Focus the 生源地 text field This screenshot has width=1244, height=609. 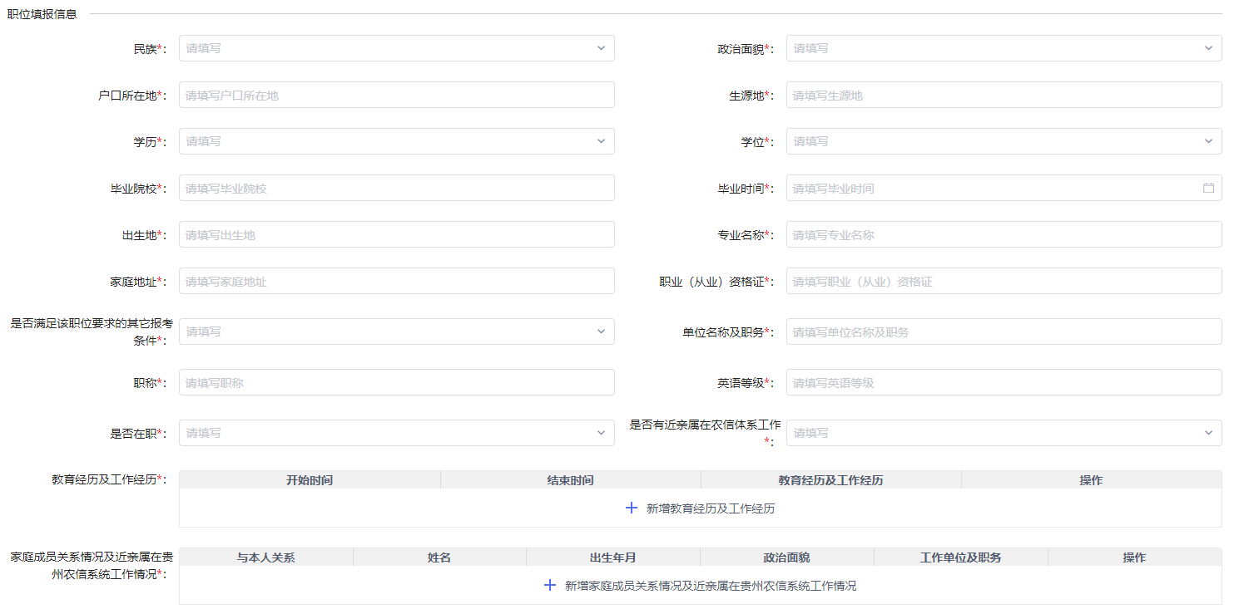pyautogui.click(x=1004, y=95)
